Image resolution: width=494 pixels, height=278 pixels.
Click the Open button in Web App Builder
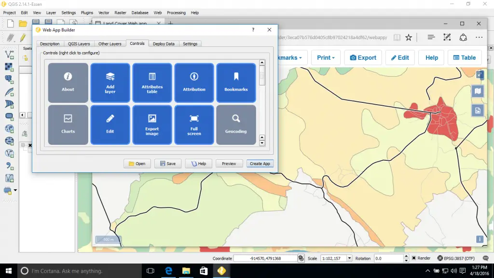137,164
